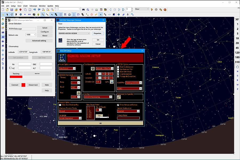Image resolution: width=240 pixels, height=160 pixels.
Task: Click the save site floppy icon in Site Information
Action: tap(93, 69)
